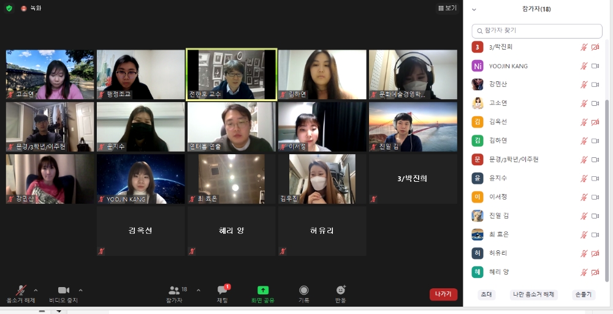Viewport: 613px width, 314px height.
Task: Click camera icon for YOOJIN KANG
Action: [595, 66]
